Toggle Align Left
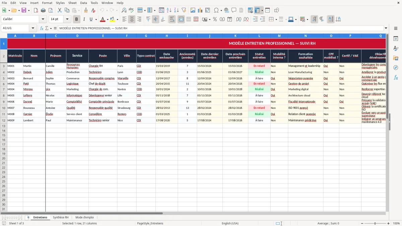This screenshot has width=402, height=226. 124,19
